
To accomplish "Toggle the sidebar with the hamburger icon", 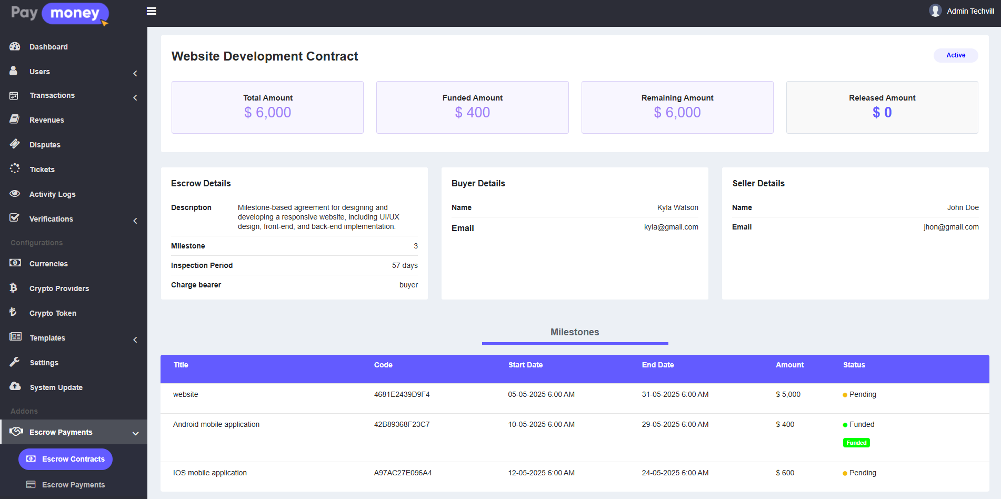I will (152, 11).
